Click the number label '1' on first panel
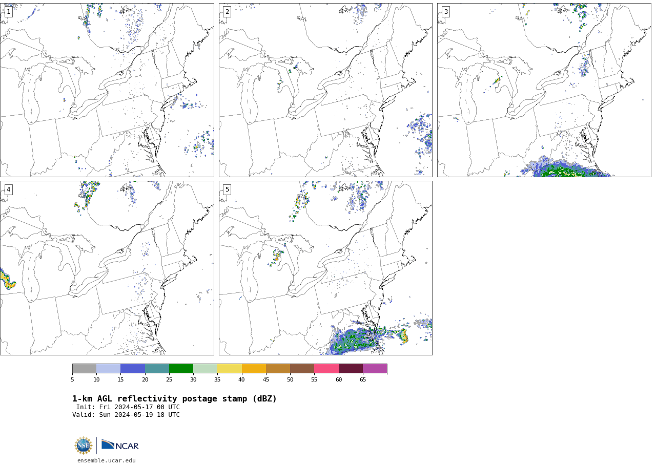Image resolution: width=656 pixels, height=466 pixels. [8, 12]
